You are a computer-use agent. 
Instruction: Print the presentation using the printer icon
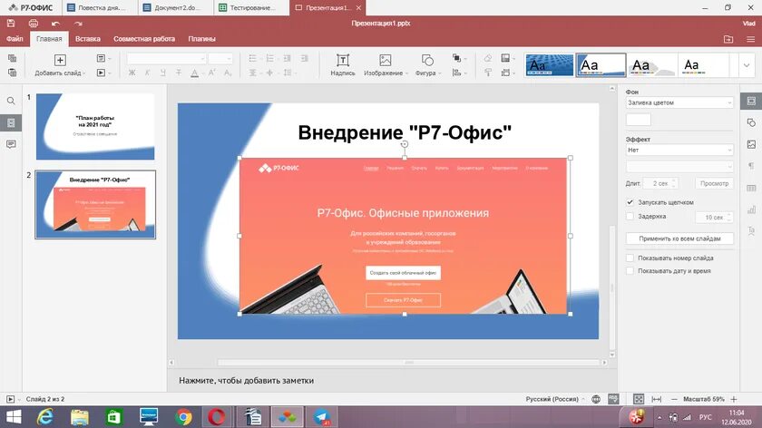click(x=33, y=24)
